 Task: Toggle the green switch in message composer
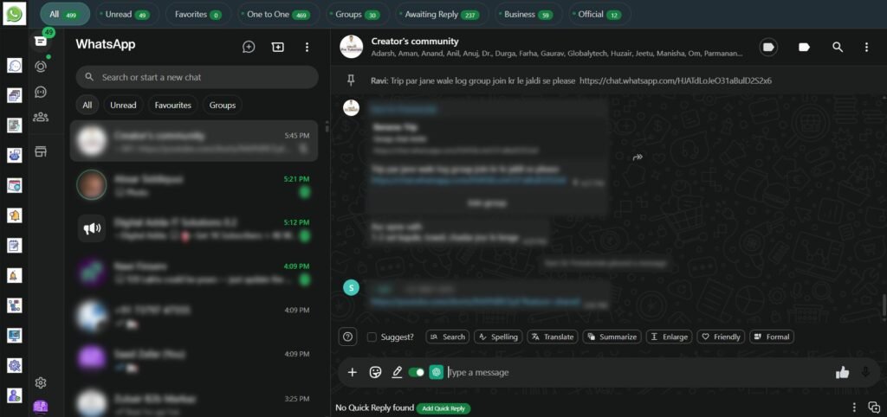[x=417, y=372]
